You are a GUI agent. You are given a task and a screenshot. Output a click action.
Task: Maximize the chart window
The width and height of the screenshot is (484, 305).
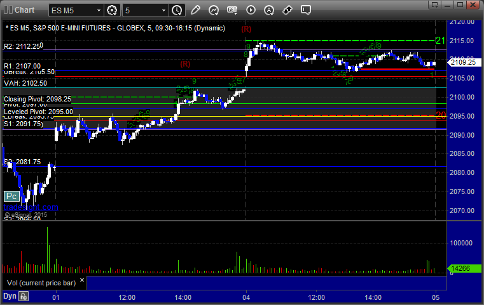[x=460, y=4]
